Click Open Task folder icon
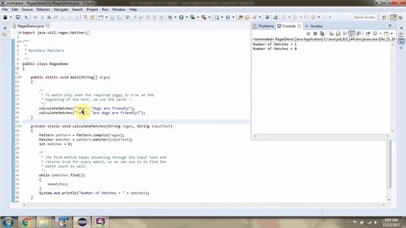 [247, 17]
